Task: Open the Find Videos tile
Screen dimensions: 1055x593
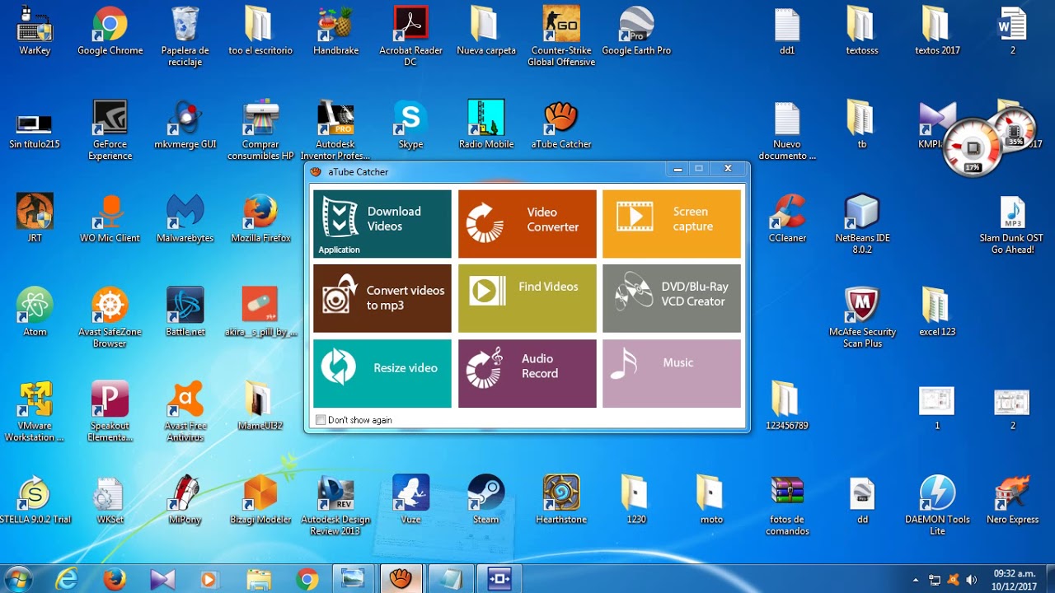Action: tap(527, 298)
